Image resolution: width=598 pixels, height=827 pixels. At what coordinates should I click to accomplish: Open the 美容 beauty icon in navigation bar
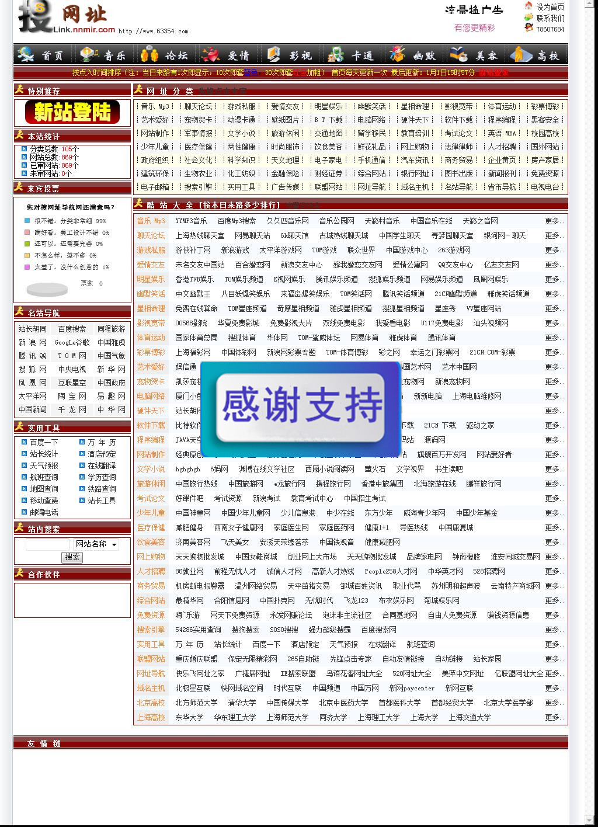click(459, 54)
